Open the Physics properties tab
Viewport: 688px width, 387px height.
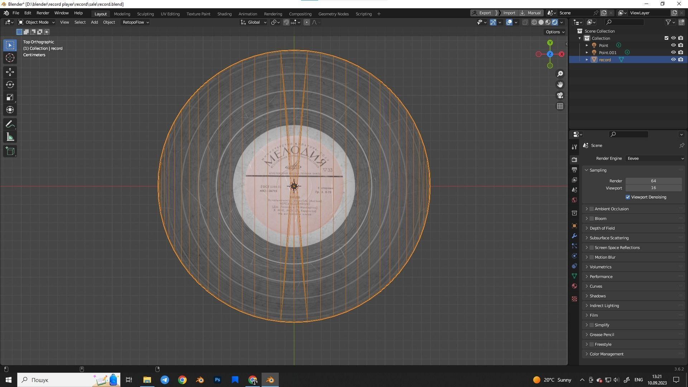[x=574, y=256]
